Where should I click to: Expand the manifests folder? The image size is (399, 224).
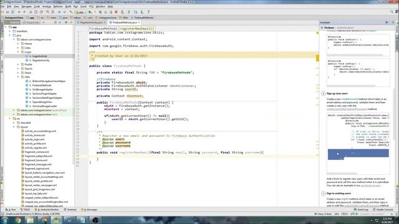point(10,31)
